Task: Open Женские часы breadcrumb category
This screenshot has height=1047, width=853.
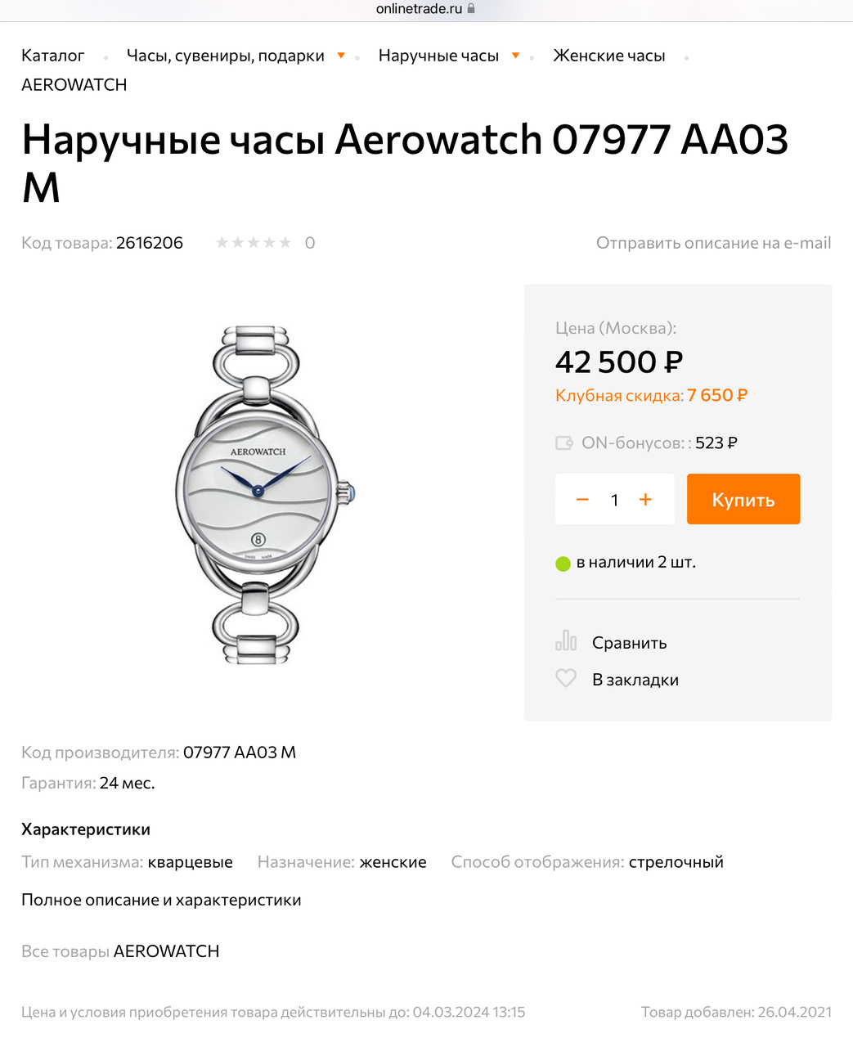Action: coord(609,56)
